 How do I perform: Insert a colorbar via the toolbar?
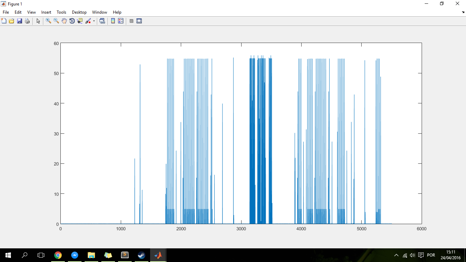(x=113, y=21)
